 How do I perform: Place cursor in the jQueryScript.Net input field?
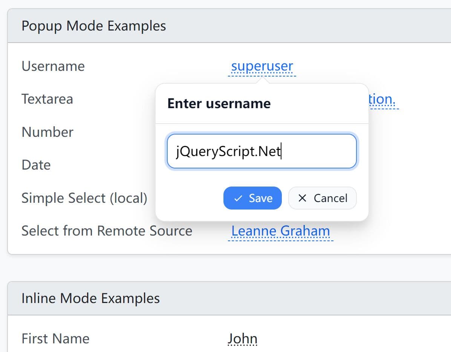(x=262, y=151)
